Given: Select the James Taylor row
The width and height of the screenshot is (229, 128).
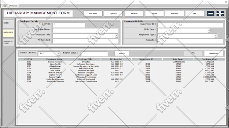Looking at the screenshot, I should (x=121, y=77).
